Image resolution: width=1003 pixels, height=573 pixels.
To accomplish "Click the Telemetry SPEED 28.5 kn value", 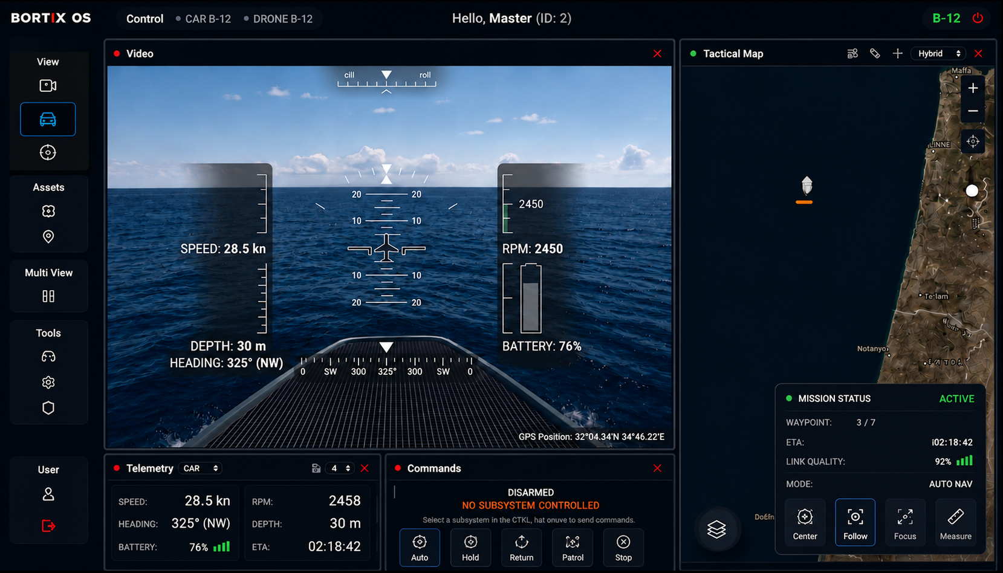I will (x=207, y=500).
